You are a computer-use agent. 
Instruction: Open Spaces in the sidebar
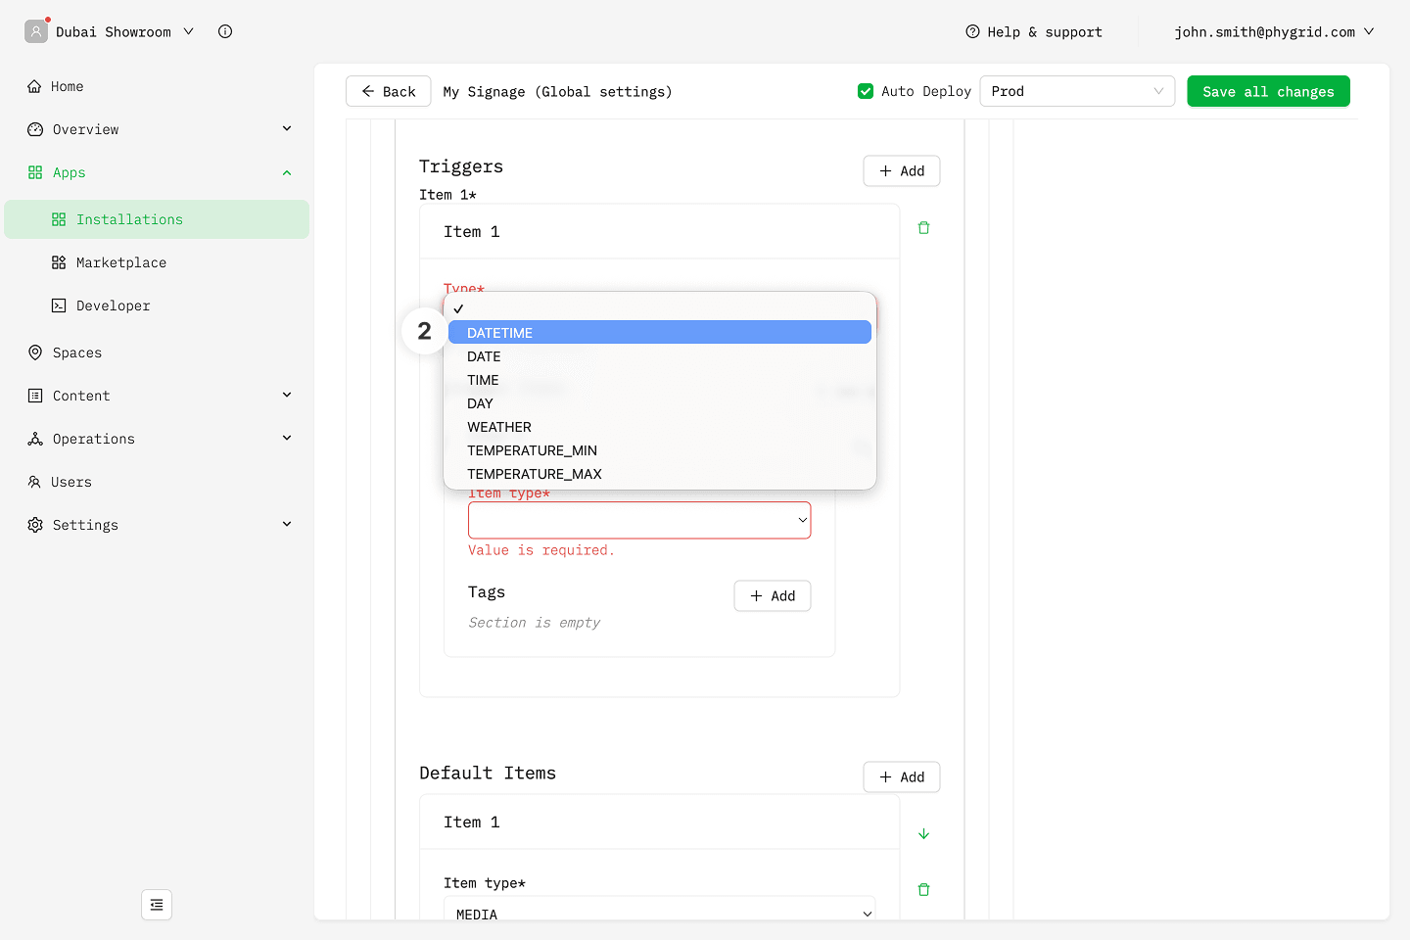[x=76, y=352]
